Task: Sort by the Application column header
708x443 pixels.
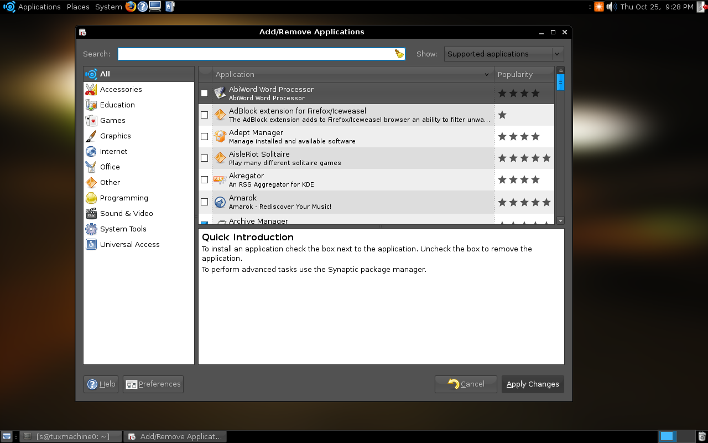Action: click(353, 74)
